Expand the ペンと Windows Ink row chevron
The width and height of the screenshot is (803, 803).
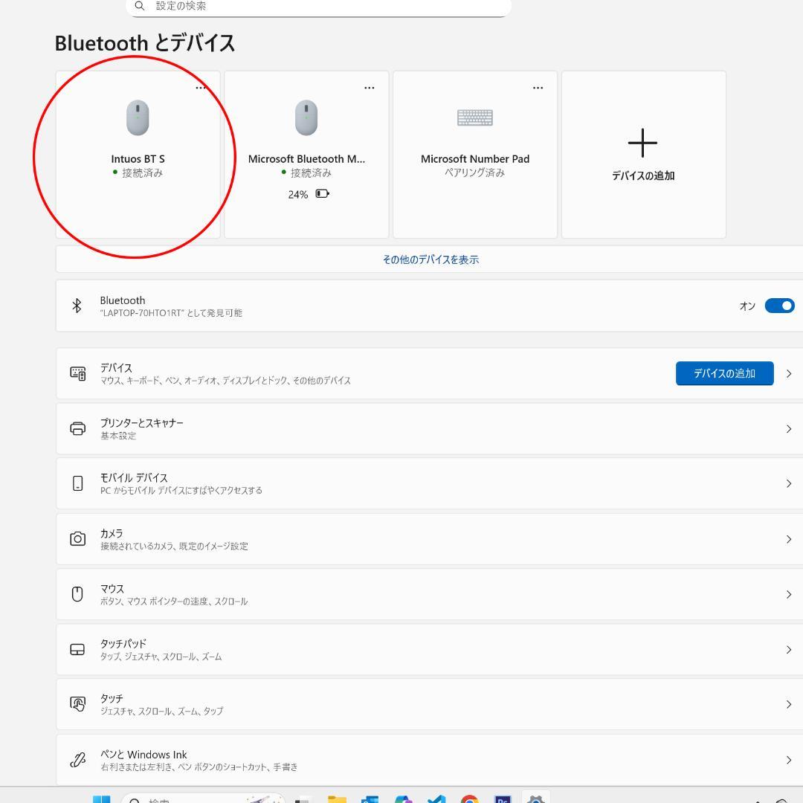789,760
